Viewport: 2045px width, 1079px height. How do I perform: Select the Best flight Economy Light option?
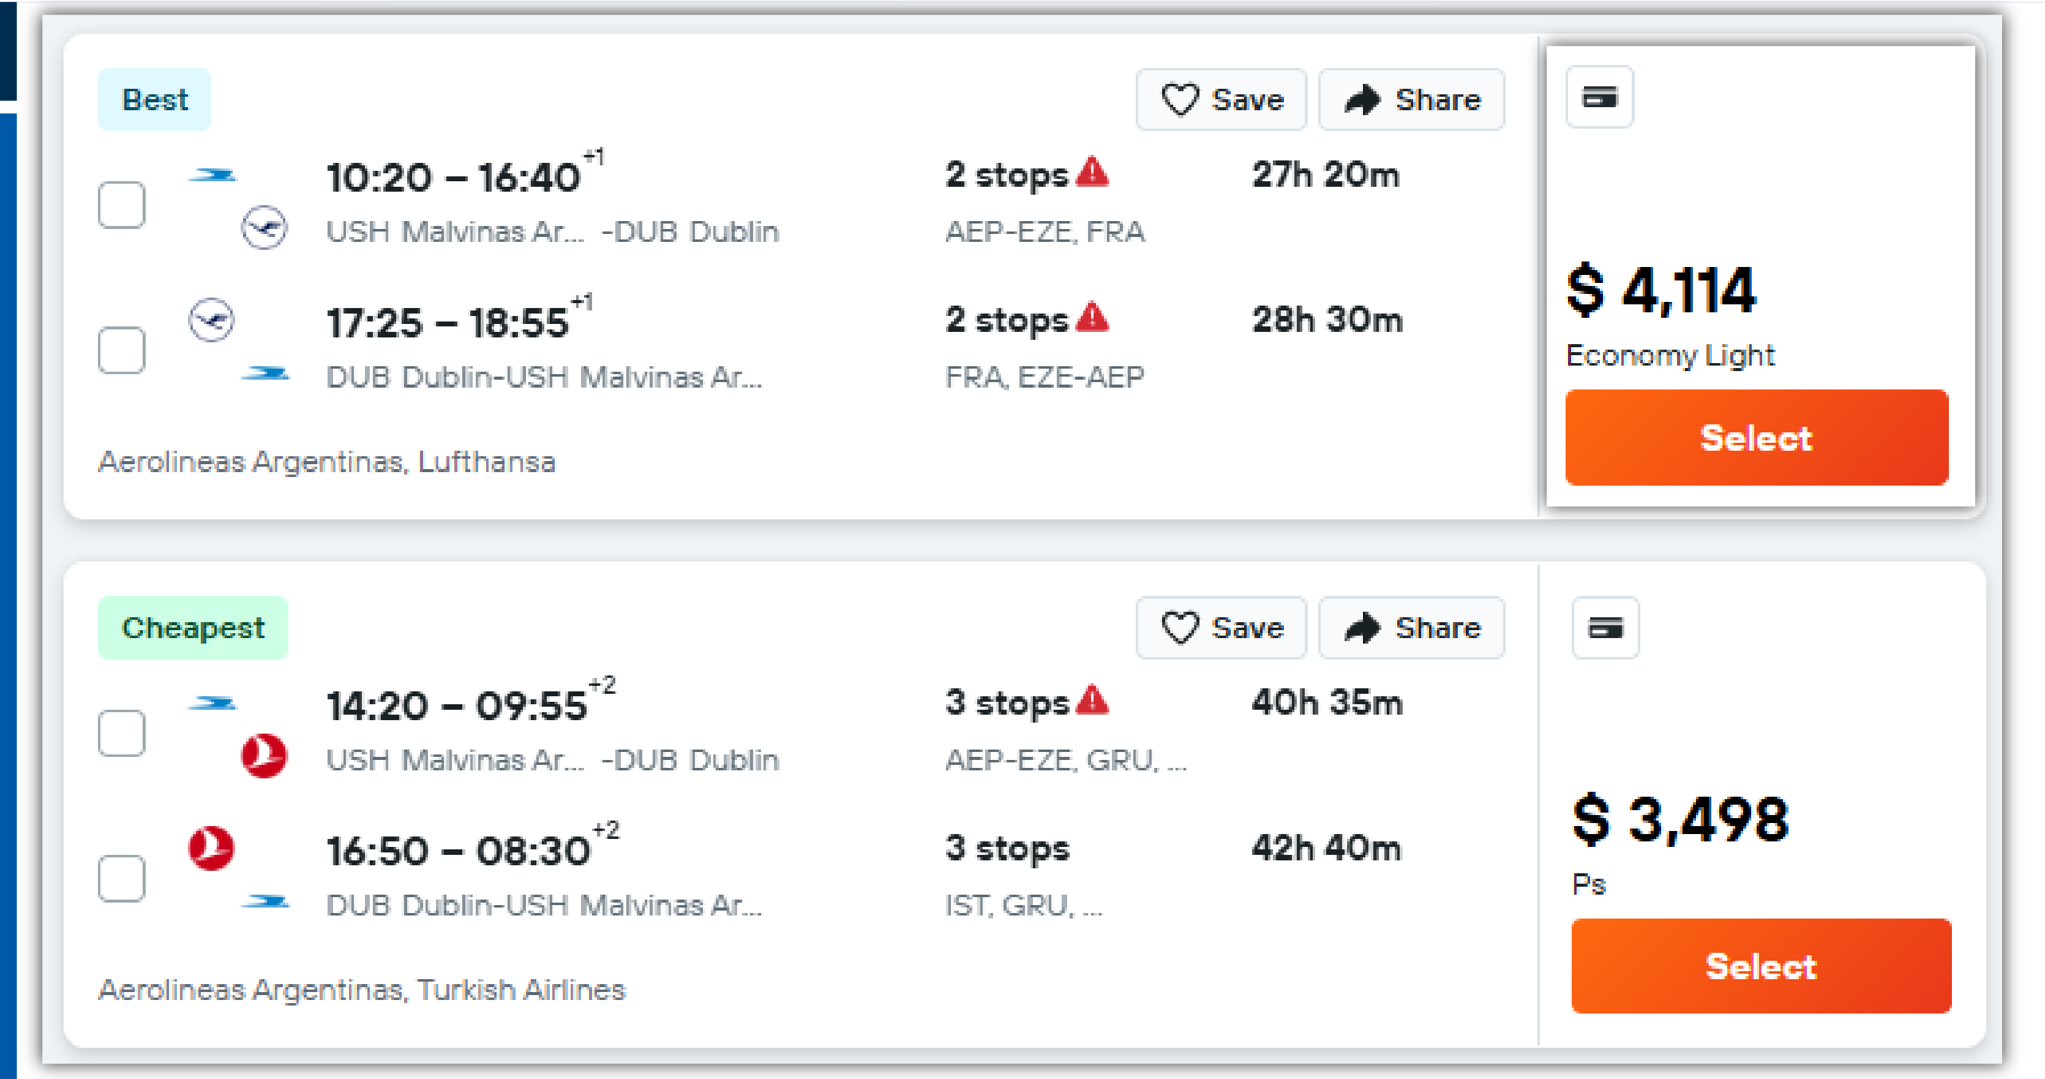[x=1757, y=438]
